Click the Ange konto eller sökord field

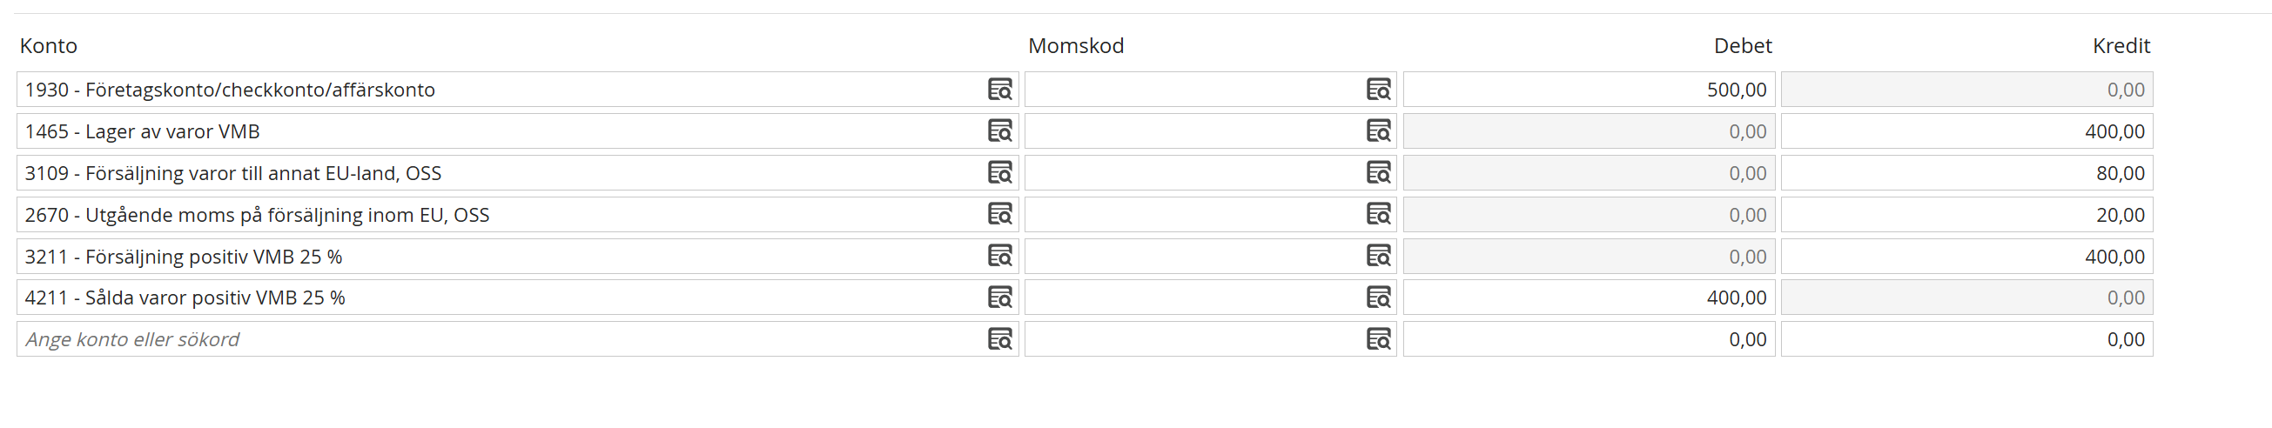(518, 339)
